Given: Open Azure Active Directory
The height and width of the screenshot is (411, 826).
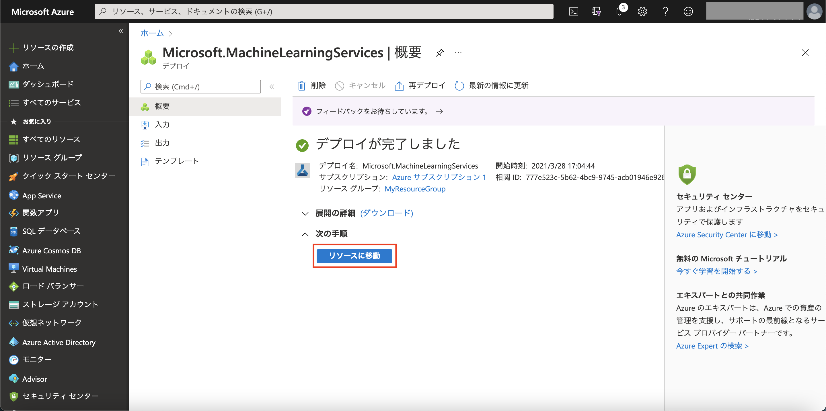Looking at the screenshot, I should coord(59,342).
